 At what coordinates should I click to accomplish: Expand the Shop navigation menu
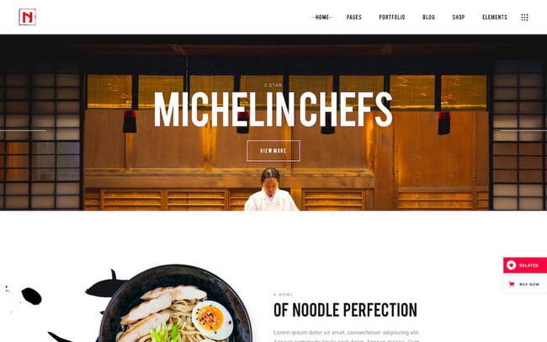click(x=459, y=17)
